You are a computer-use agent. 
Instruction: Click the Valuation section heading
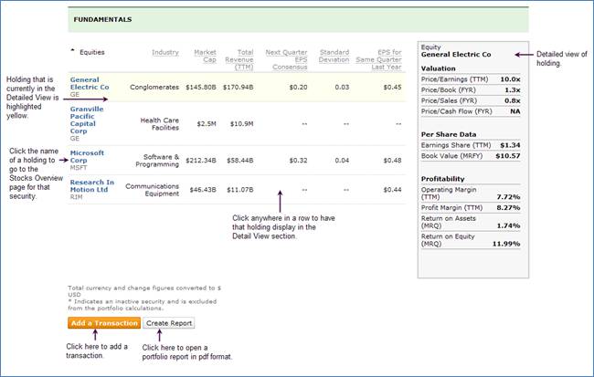(439, 68)
